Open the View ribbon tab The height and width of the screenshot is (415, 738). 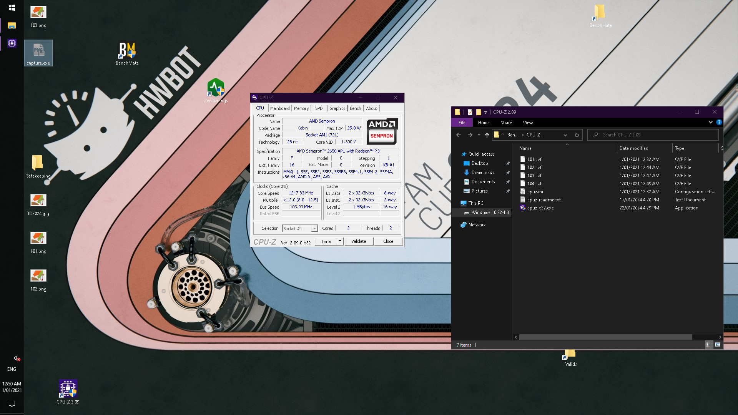point(528,123)
